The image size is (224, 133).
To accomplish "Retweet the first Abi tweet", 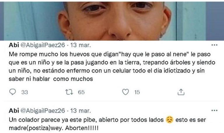I will click(x=69, y=92).
